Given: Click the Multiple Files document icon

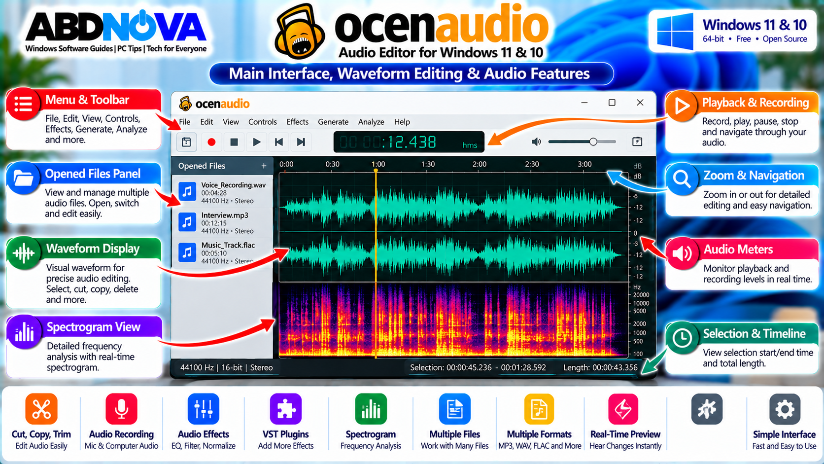Looking at the screenshot, I should (455, 409).
